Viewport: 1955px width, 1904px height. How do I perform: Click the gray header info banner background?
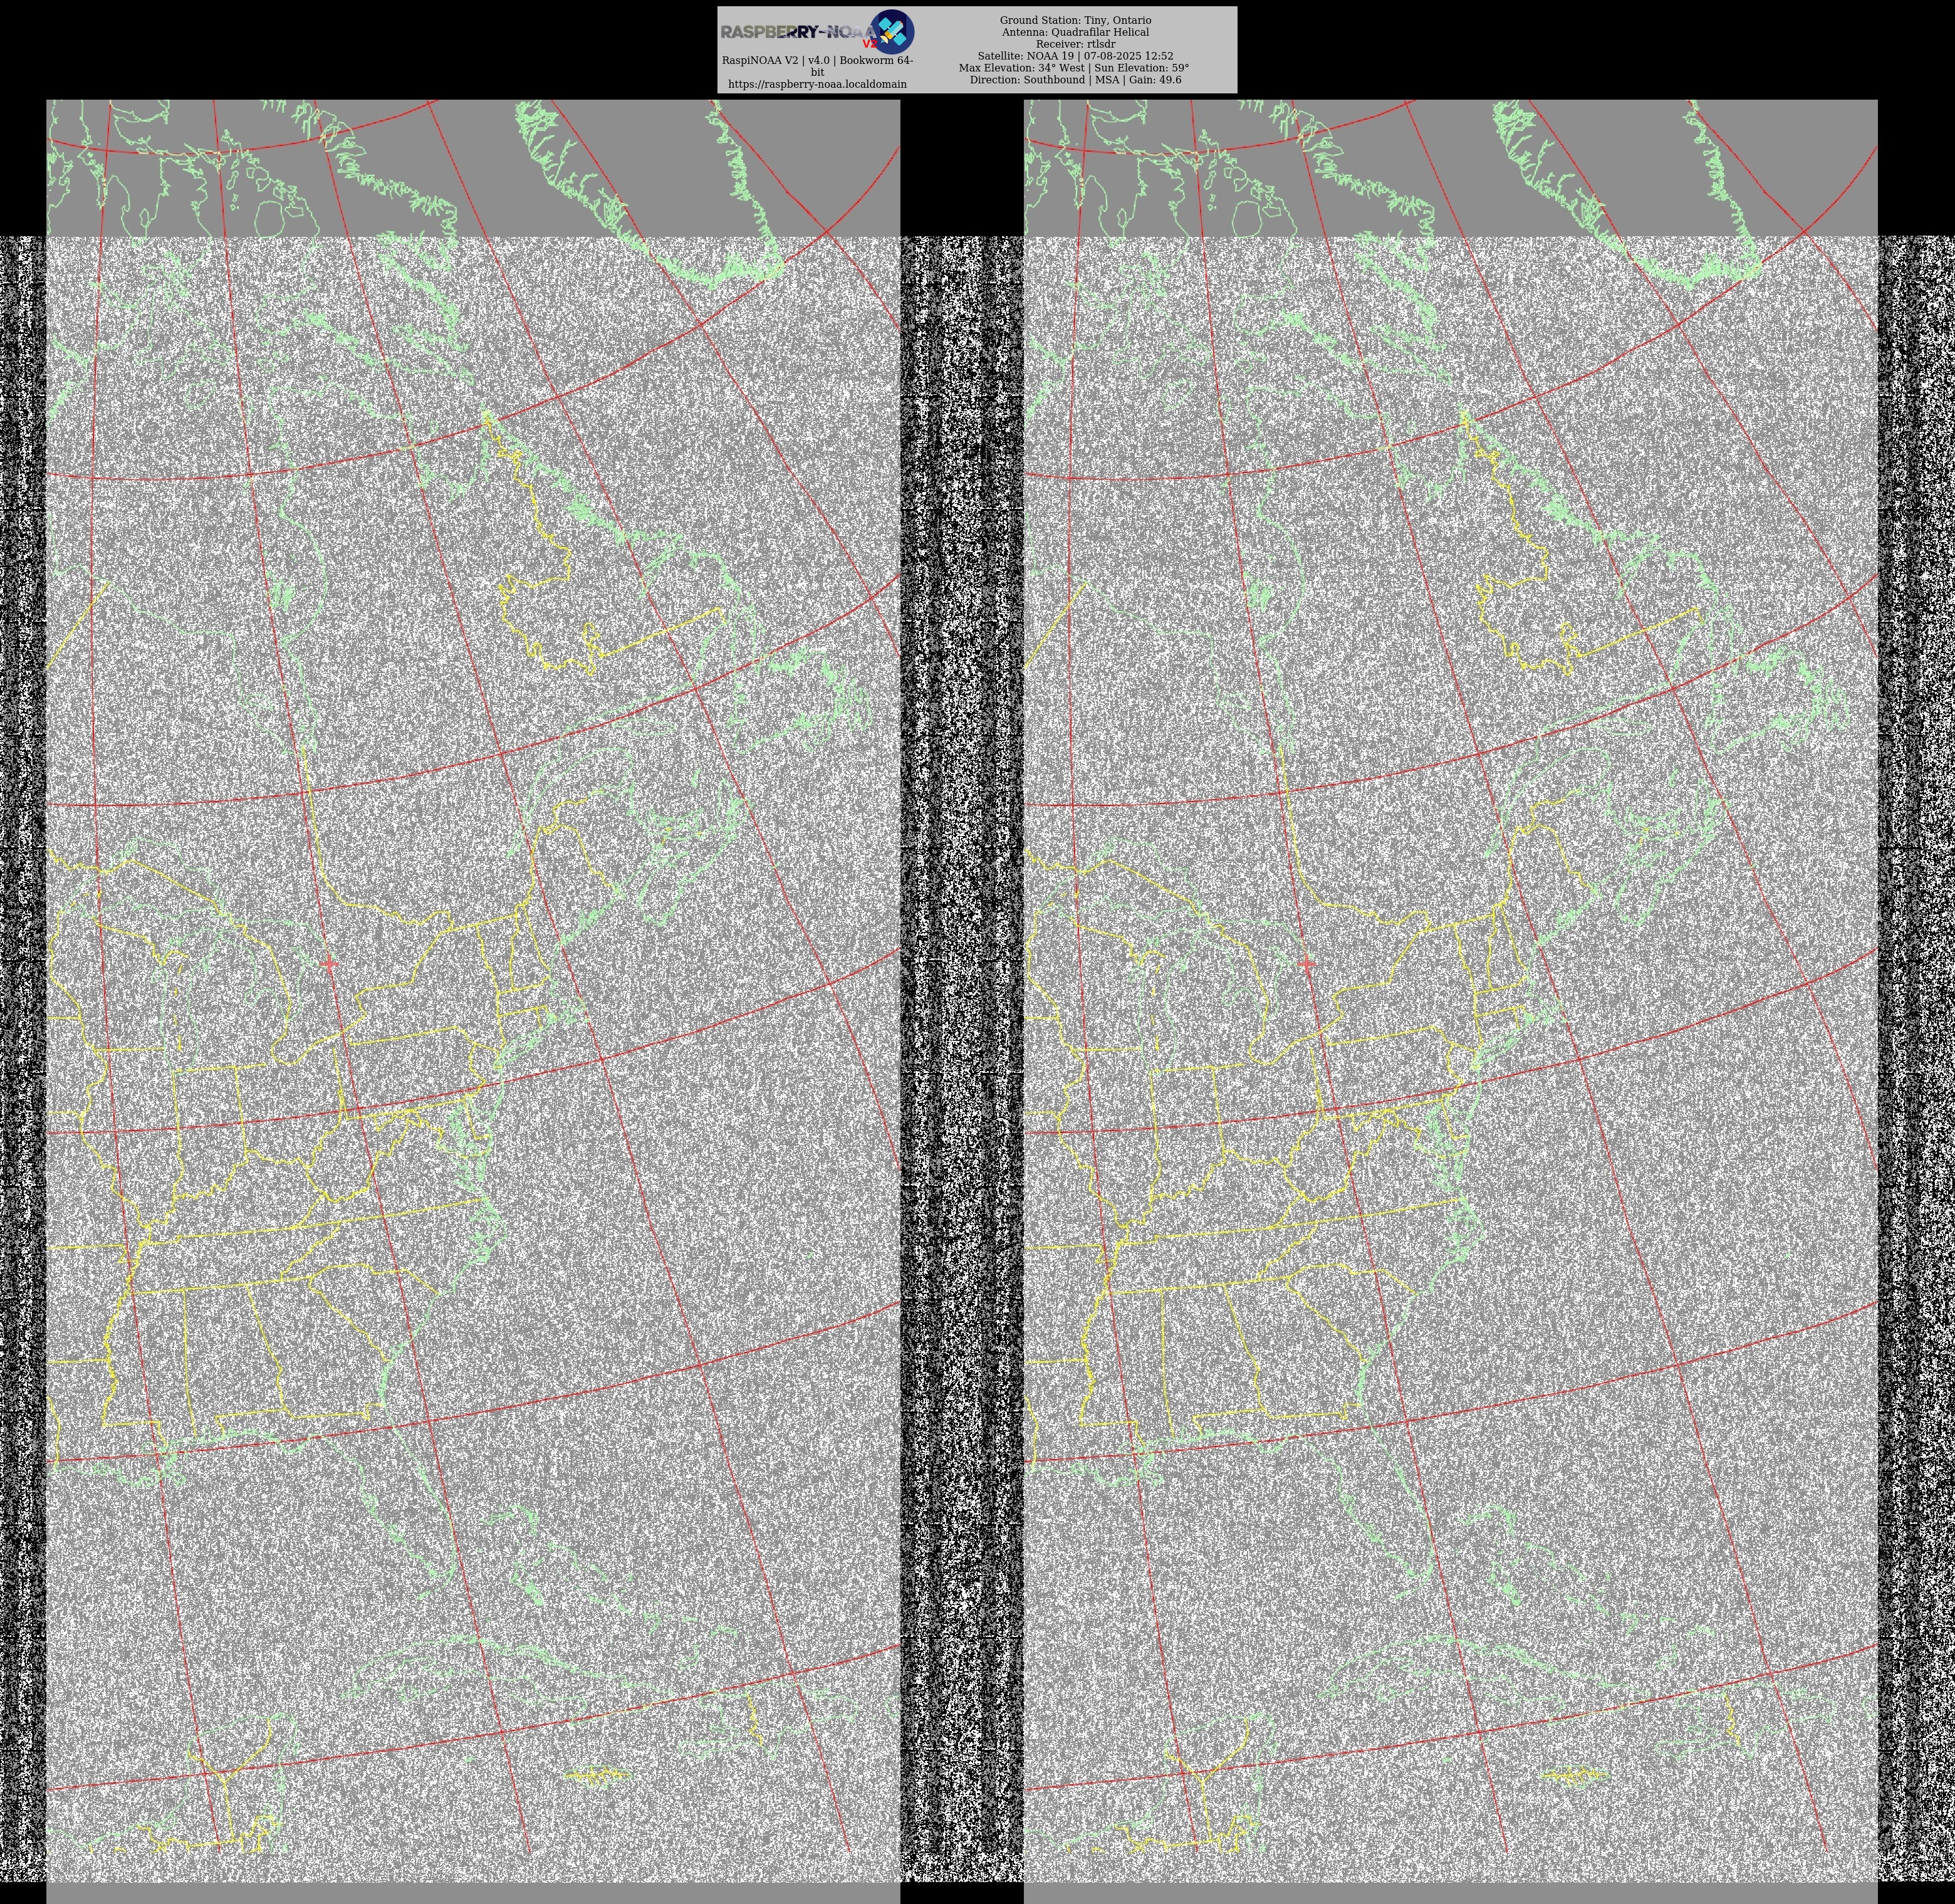click(1210, 50)
